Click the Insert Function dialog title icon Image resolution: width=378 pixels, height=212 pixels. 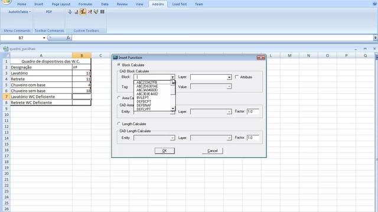[115, 58]
